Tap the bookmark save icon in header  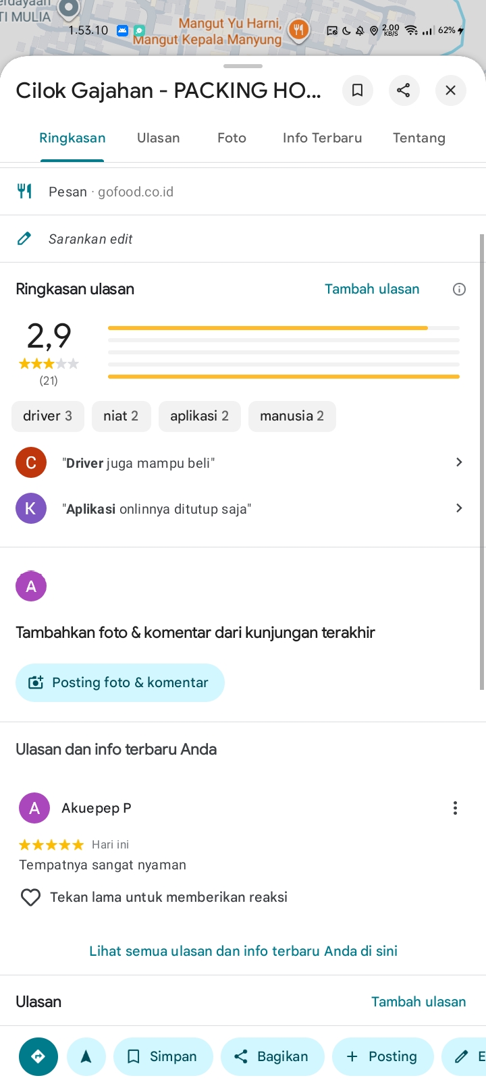coord(358,90)
